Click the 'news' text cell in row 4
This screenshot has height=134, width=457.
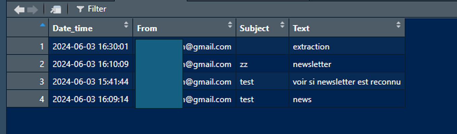pos(347,99)
